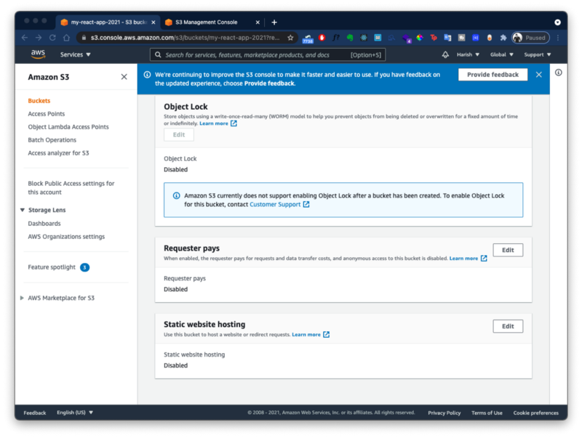
Task: Open AWS Organizations settings
Action: point(66,236)
